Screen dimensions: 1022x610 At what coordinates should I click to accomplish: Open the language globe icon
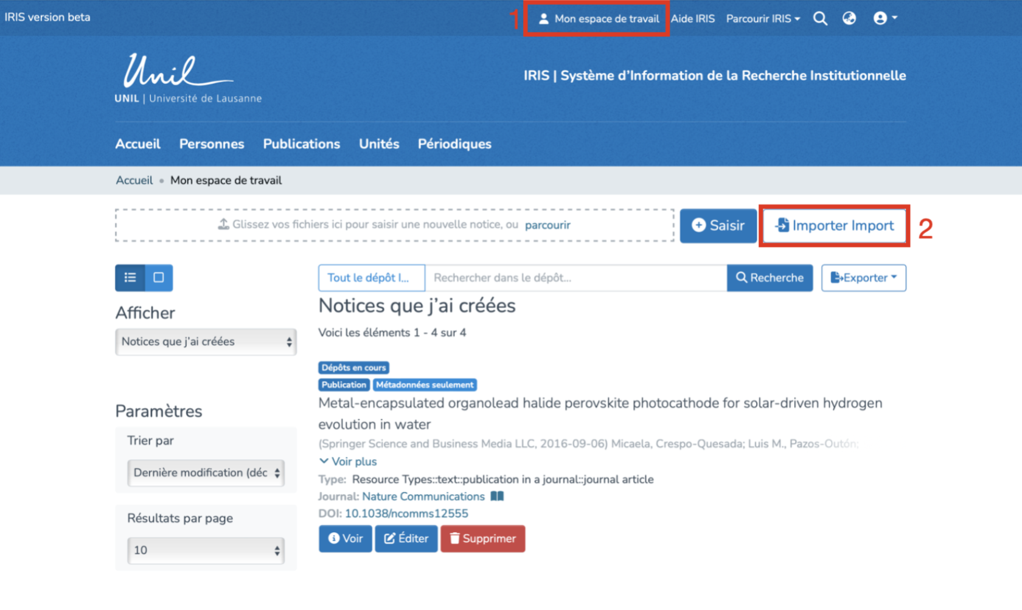point(849,18)
